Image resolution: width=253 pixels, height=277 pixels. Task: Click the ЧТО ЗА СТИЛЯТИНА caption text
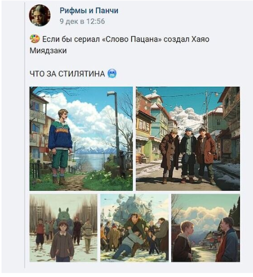point(67,74)
